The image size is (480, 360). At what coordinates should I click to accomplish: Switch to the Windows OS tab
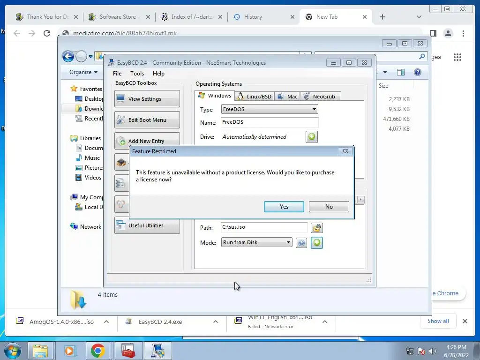click(x=215, y=96)
